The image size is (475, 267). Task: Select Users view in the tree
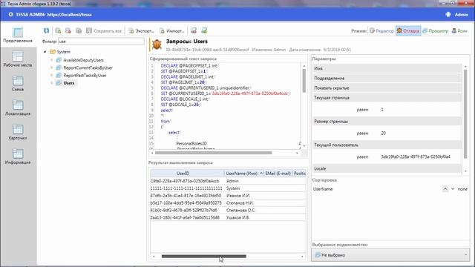(x=69, y=82)
